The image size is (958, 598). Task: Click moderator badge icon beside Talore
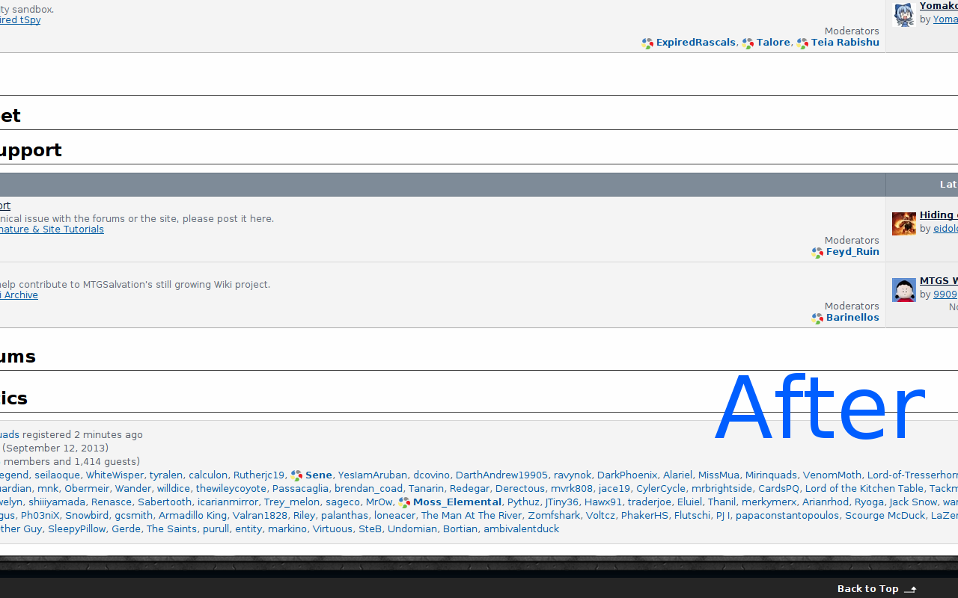(748, 43)
